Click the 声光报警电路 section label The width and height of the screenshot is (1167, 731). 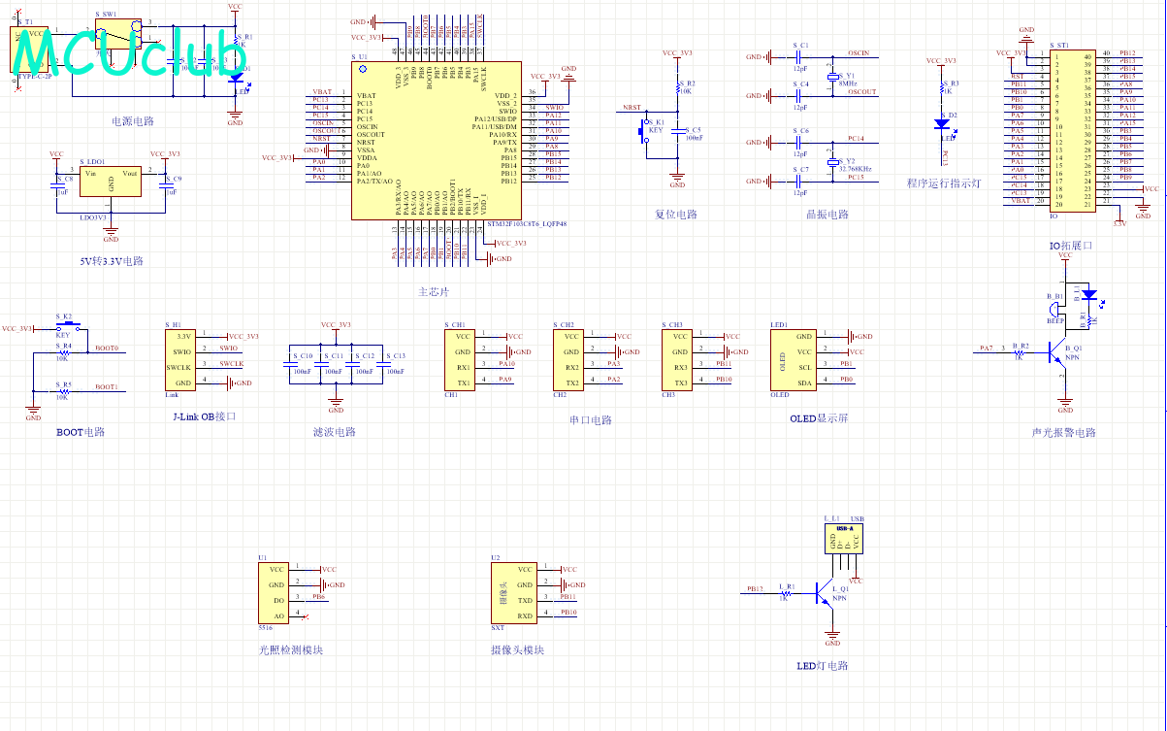click(1064, 433)
